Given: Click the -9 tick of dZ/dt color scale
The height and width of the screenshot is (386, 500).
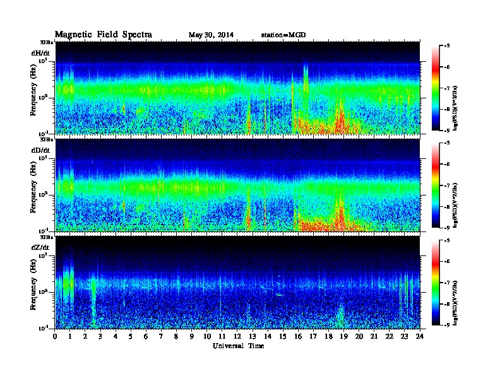Looking at the screenshot, I should (x=447, y=325).
